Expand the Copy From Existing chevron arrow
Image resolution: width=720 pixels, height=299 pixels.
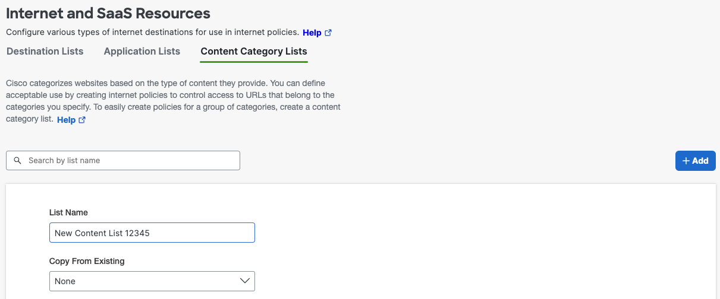[x=244, y=281]
